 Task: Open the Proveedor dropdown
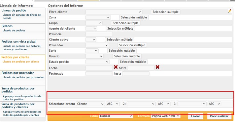click(x=97, y=45)
